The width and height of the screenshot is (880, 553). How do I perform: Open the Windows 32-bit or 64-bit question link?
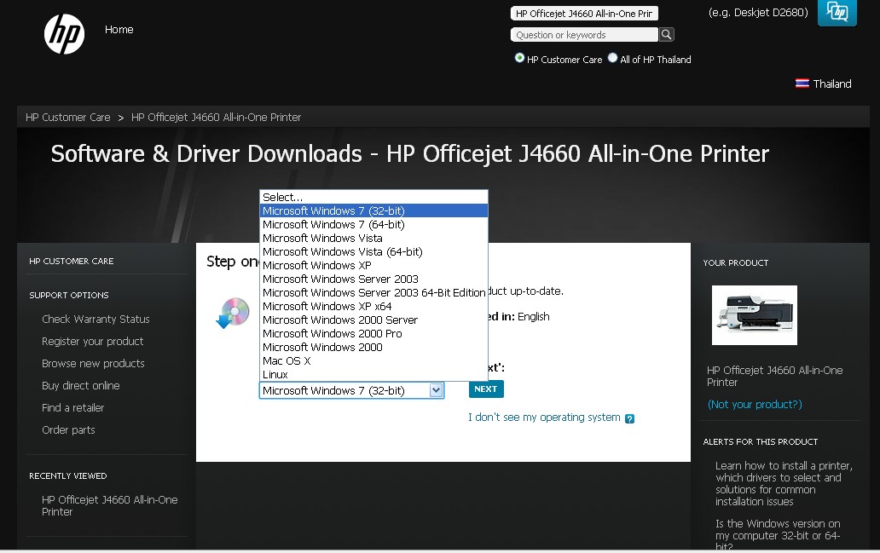click(778, 536)
